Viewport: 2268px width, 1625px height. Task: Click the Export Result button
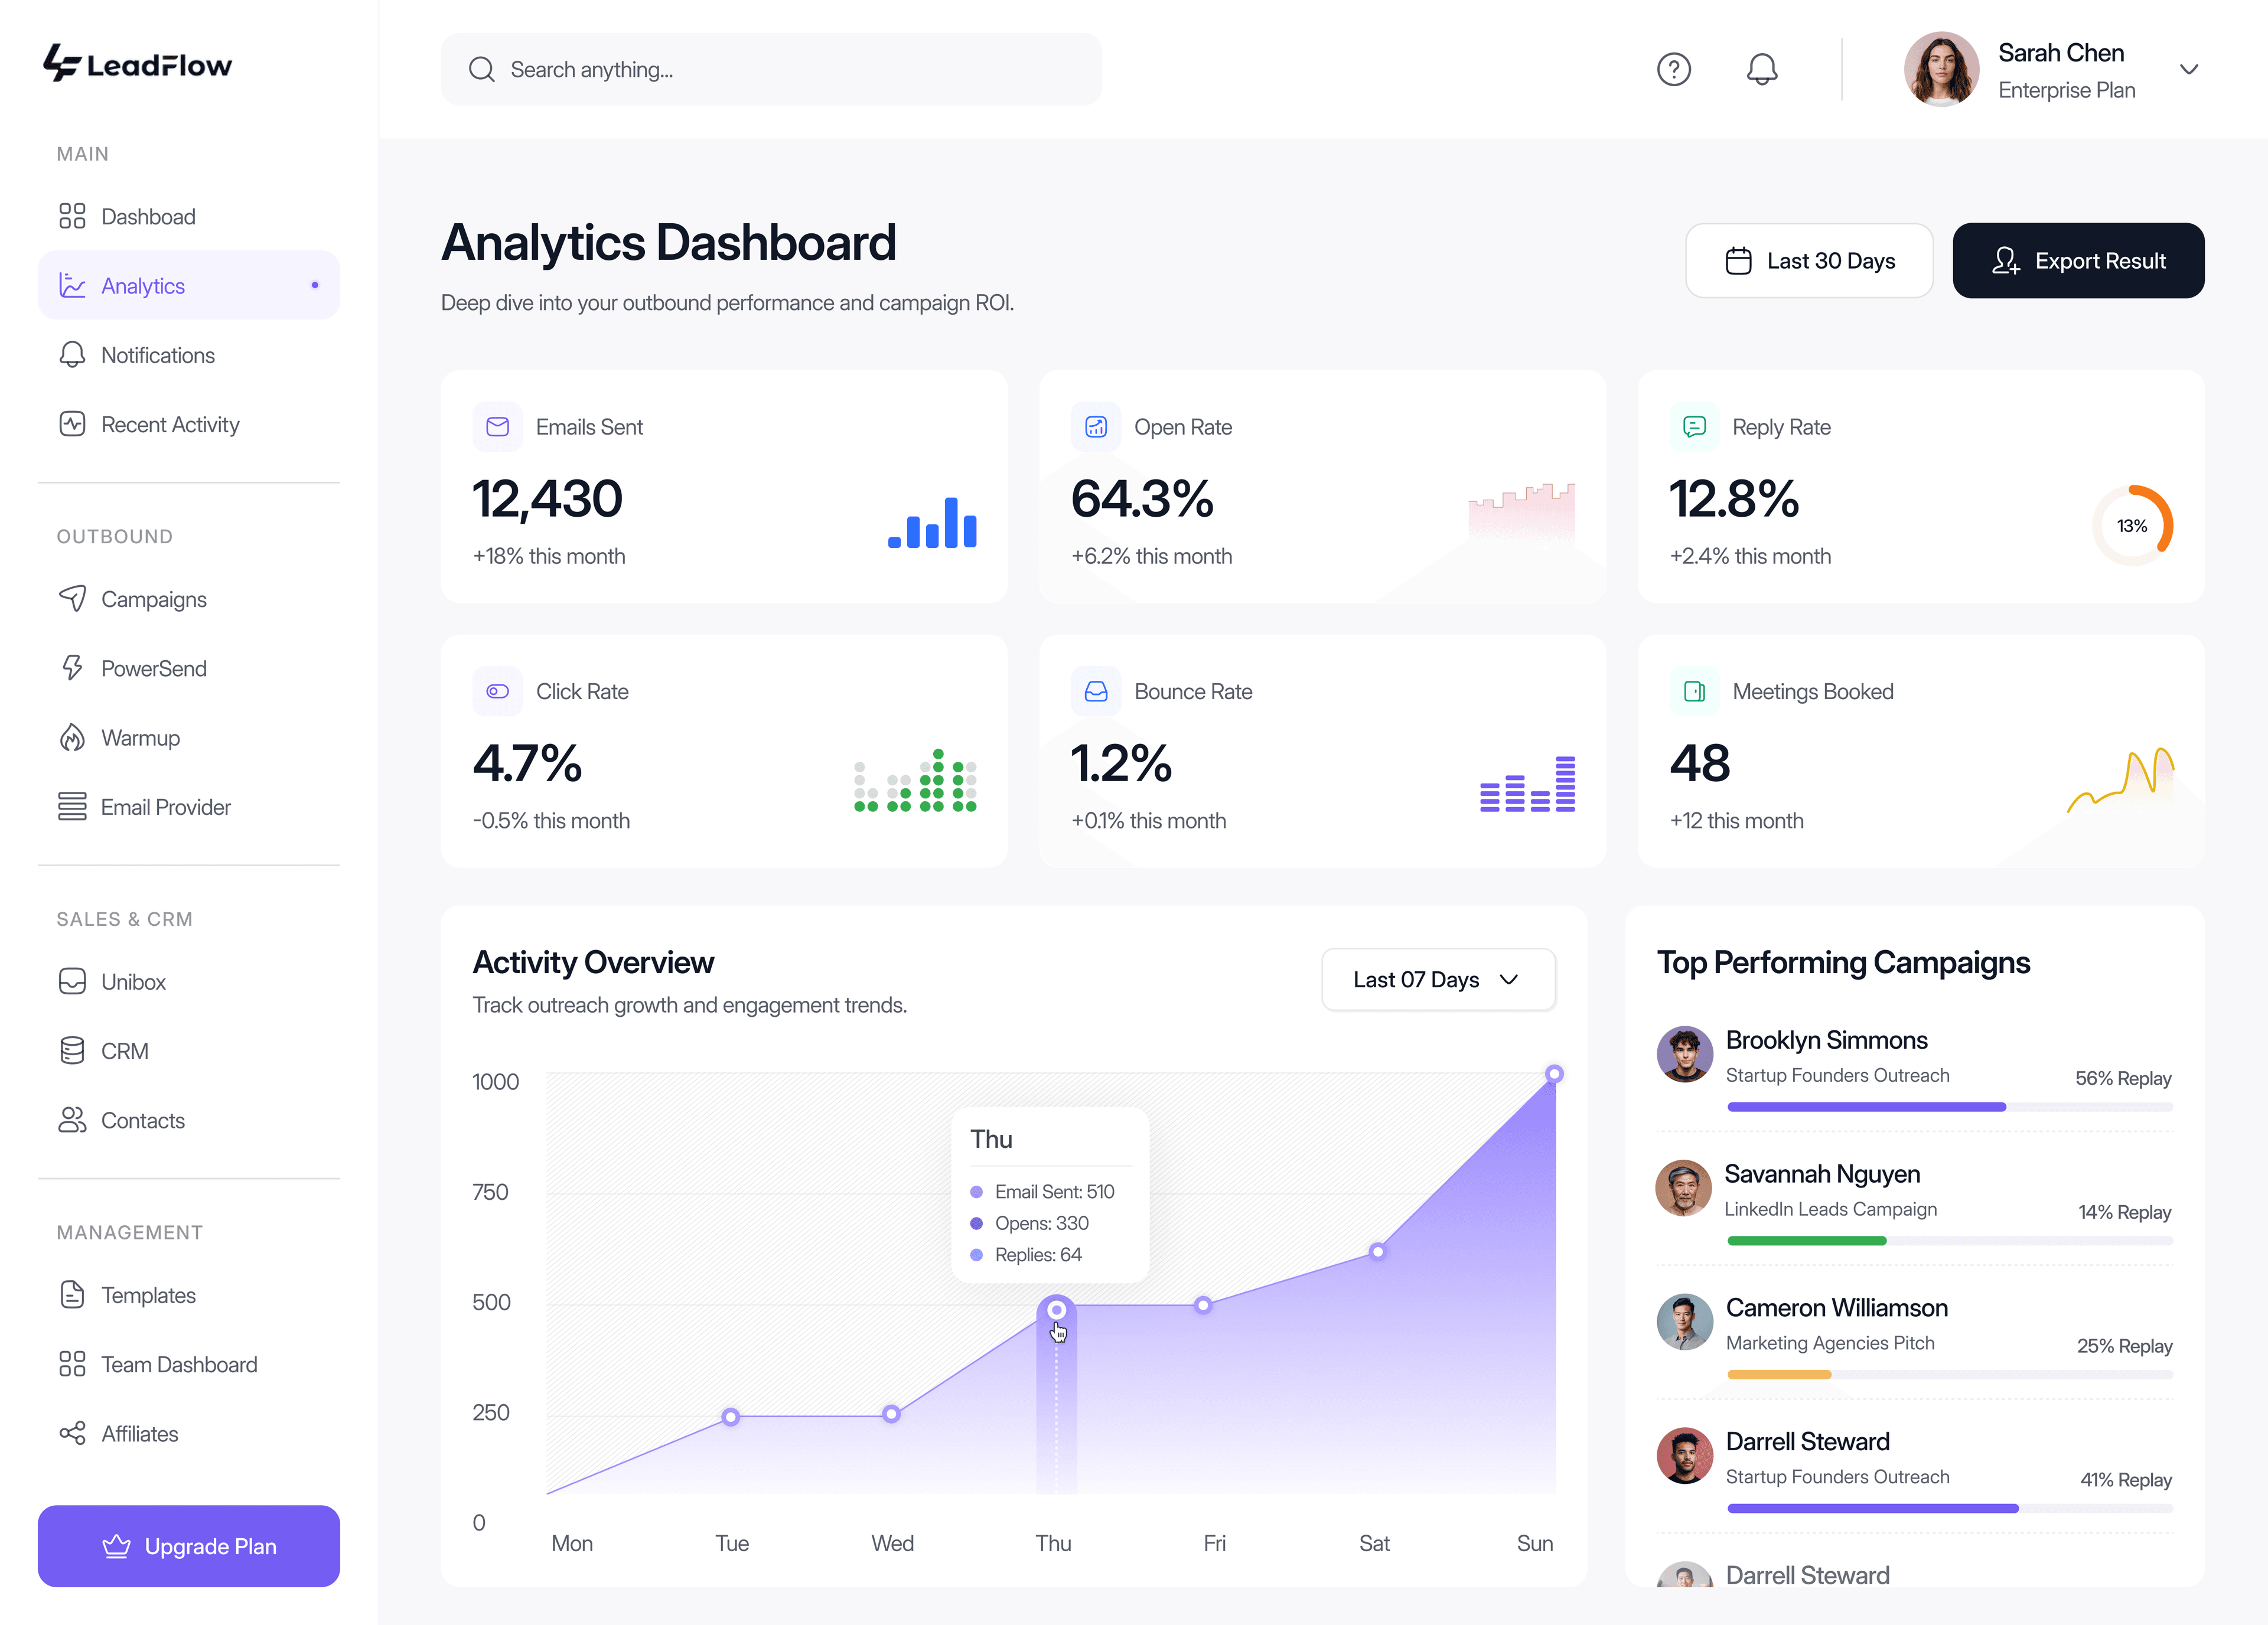click(x=2078, y=260)
